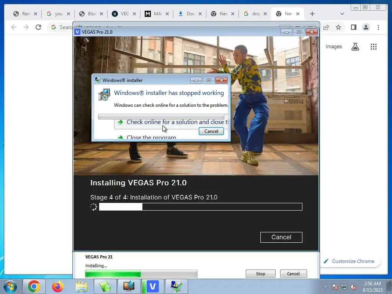Viewport: 392px width, 294px height.
Task: Open Windows Explorer from taskbar
Action: (82, 286)
